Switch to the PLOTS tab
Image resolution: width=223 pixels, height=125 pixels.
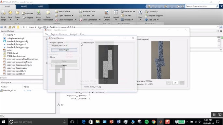(x=24, y=6)
